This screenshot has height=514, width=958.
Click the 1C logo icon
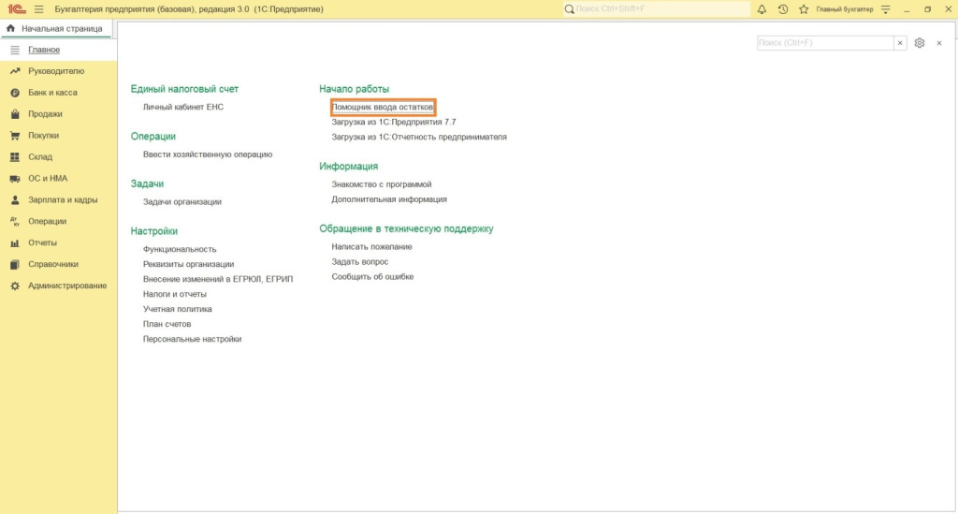click(14, 9)
